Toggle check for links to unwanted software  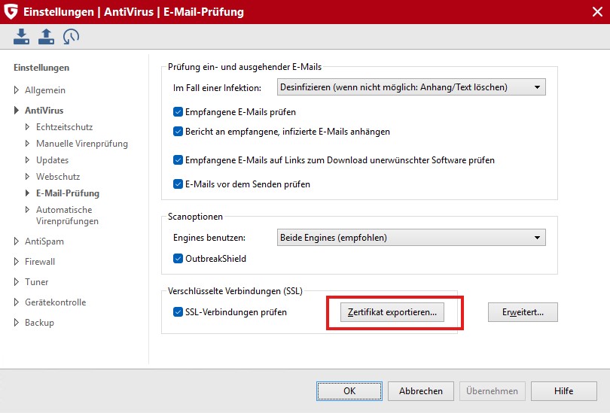pos(178,160)
